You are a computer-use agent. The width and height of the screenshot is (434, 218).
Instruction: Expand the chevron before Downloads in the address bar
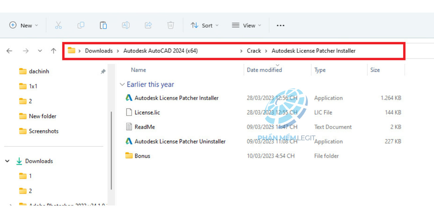[x=80, y=51]
